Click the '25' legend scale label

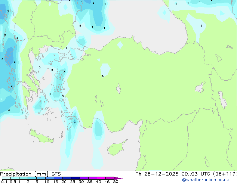[73, 182]
